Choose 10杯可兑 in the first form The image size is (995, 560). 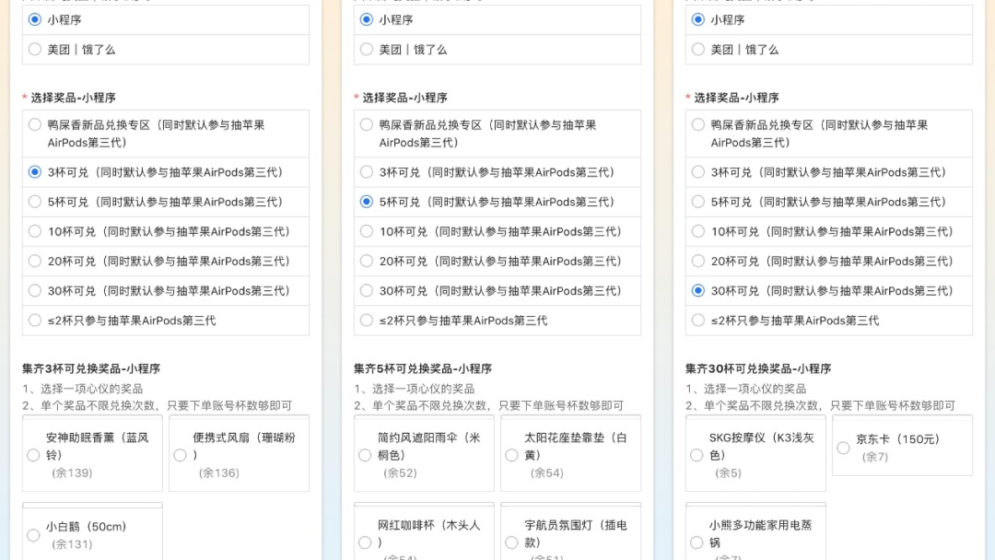(35, 231)
